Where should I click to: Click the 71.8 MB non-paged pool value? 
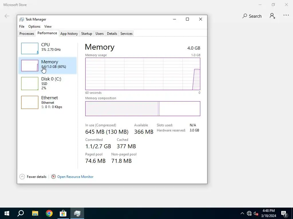pyautogui.click(x=121, y=161)
